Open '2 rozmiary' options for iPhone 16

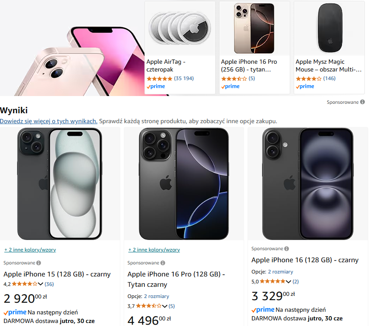280,272
